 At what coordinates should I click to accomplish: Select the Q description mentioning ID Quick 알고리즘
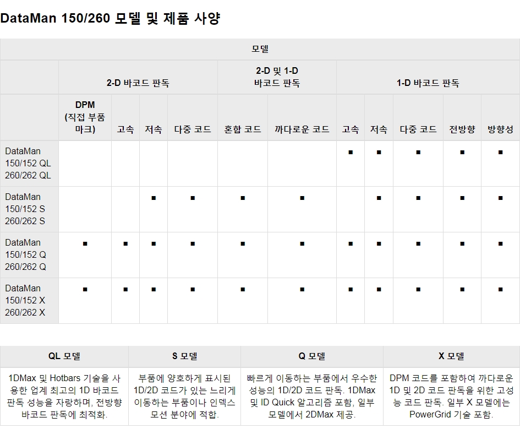312,397
